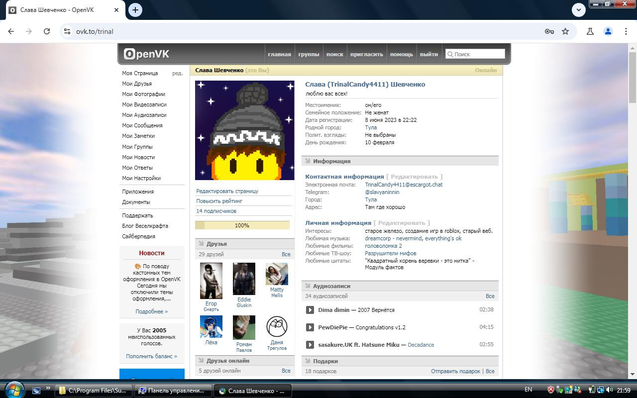Click the 100% rating progress bar
This screenshot has width=637, height=398.
click(242, 225)
